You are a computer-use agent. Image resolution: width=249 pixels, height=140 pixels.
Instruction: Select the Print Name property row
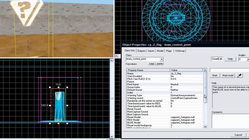click(165, 84)
